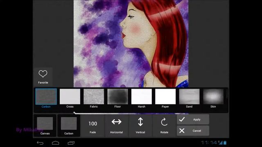Tap the battery status icon
262x147 pixels.
pyautogui.click(x=225, y=143)
